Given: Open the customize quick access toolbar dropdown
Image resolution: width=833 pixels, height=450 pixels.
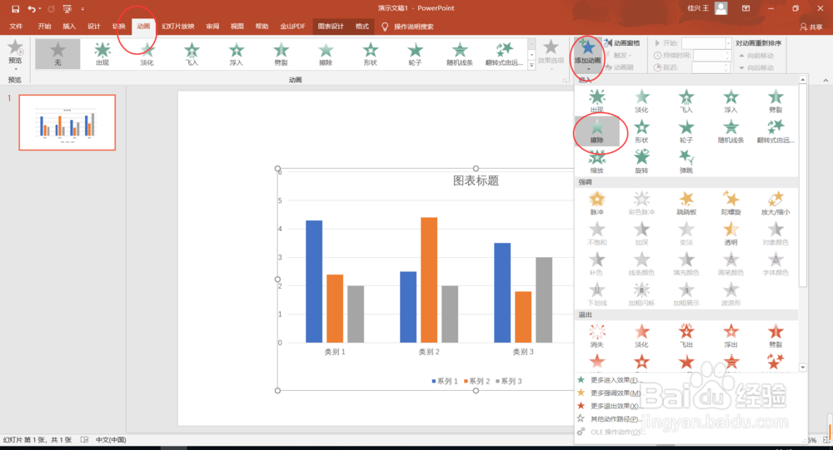Looking at the screenshot, I should [x=82, y=9].
